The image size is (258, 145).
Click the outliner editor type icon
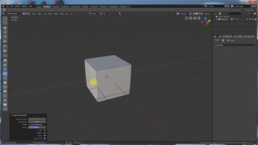coord(215,14)
